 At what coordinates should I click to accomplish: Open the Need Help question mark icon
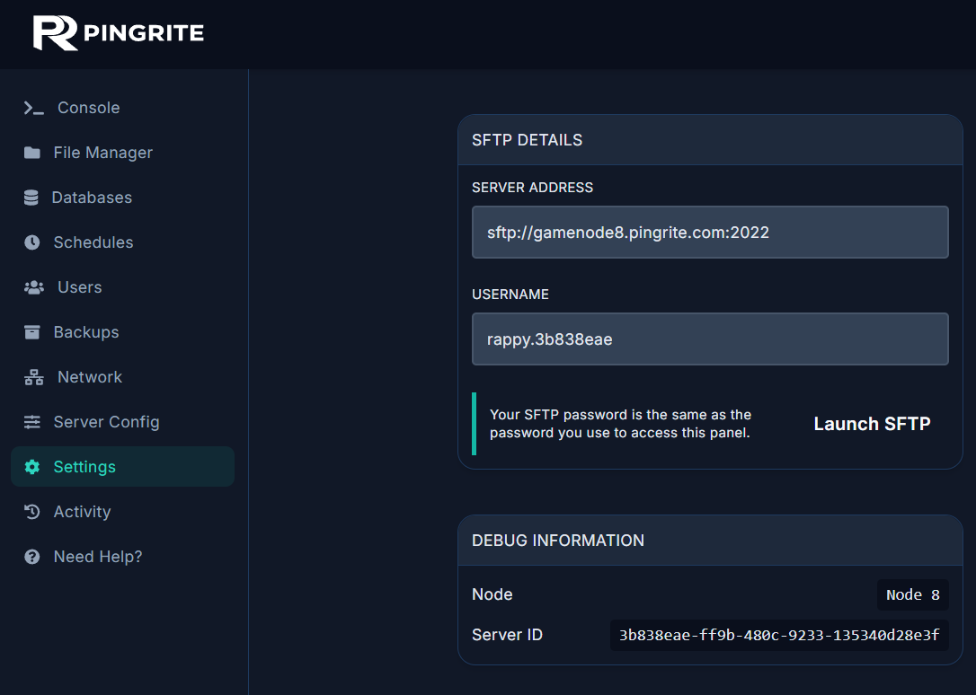(33, 557)
